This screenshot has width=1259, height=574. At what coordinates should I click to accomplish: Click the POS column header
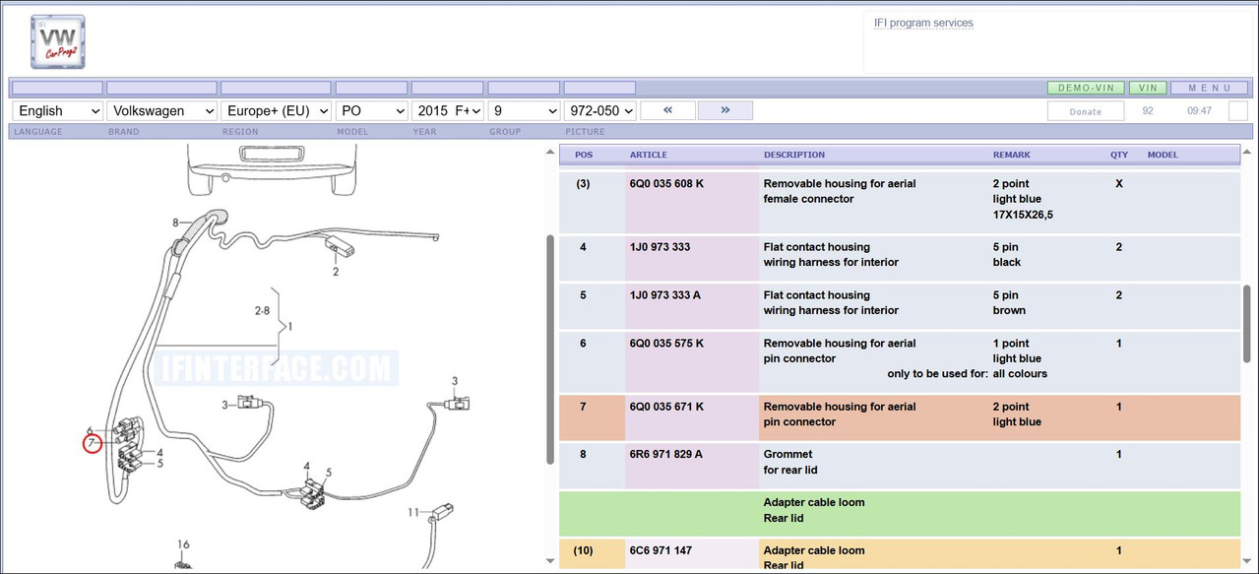584,155
